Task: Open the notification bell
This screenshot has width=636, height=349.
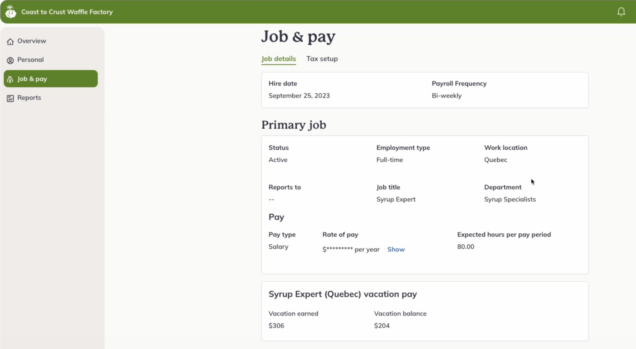Action: point(621,12)
